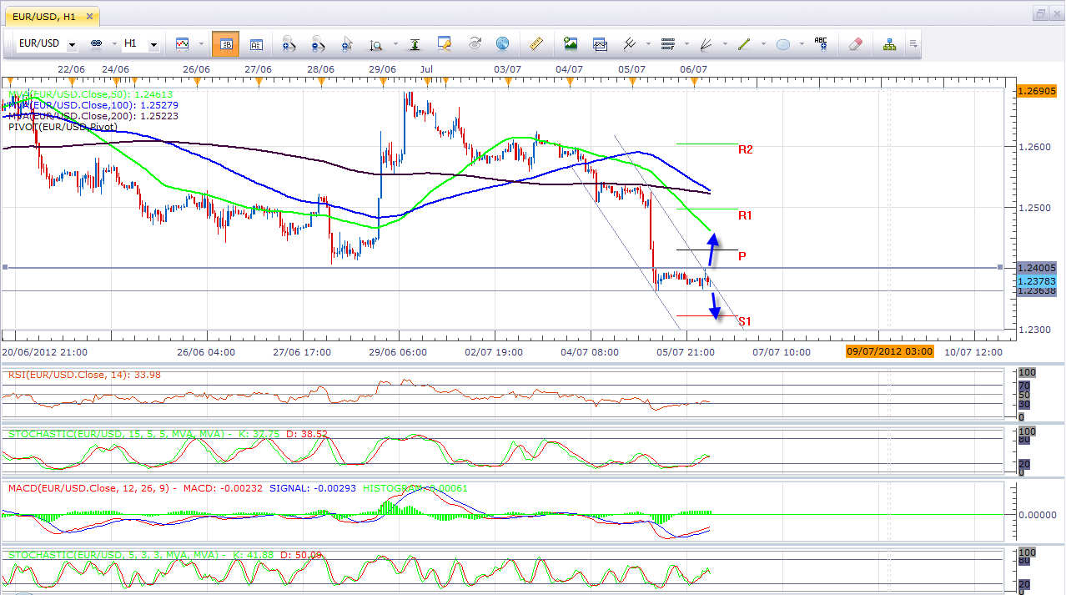Click the blue radar globe icon
The height and width of the screenshot is (595, 1066).
[502, 43]
